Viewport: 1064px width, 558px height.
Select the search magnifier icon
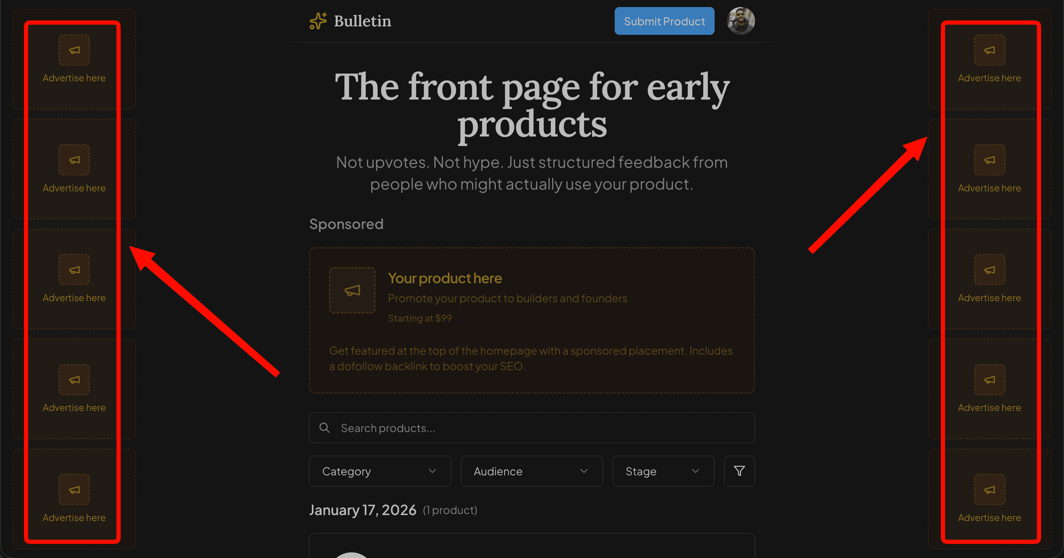click(x=325, y=428)
